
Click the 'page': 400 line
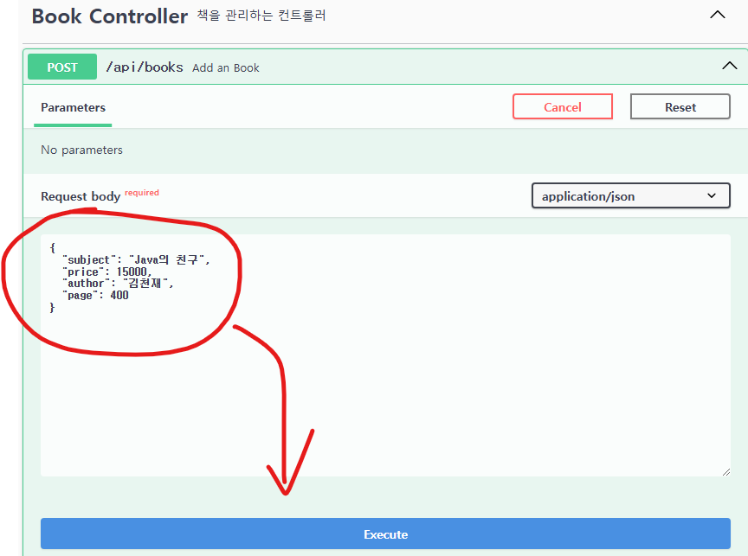(x=95, y=295)
